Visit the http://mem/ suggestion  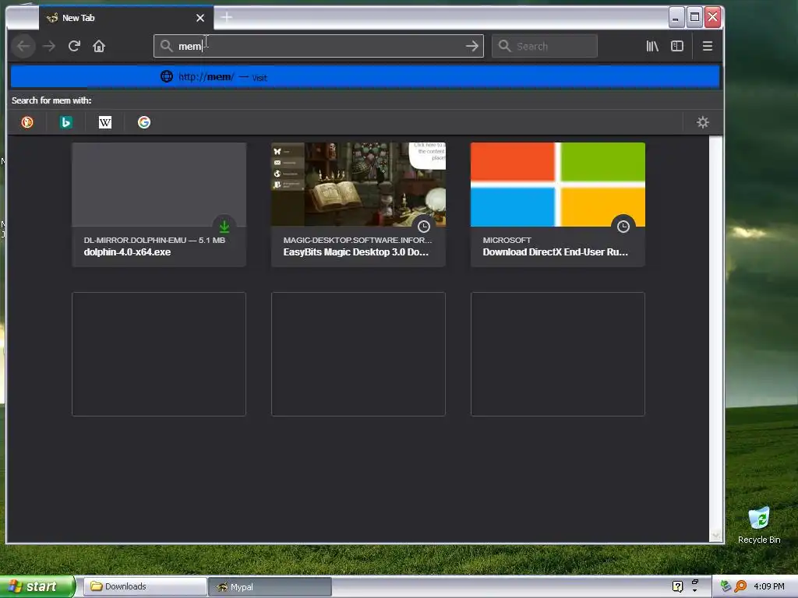[x=365, y=77]
